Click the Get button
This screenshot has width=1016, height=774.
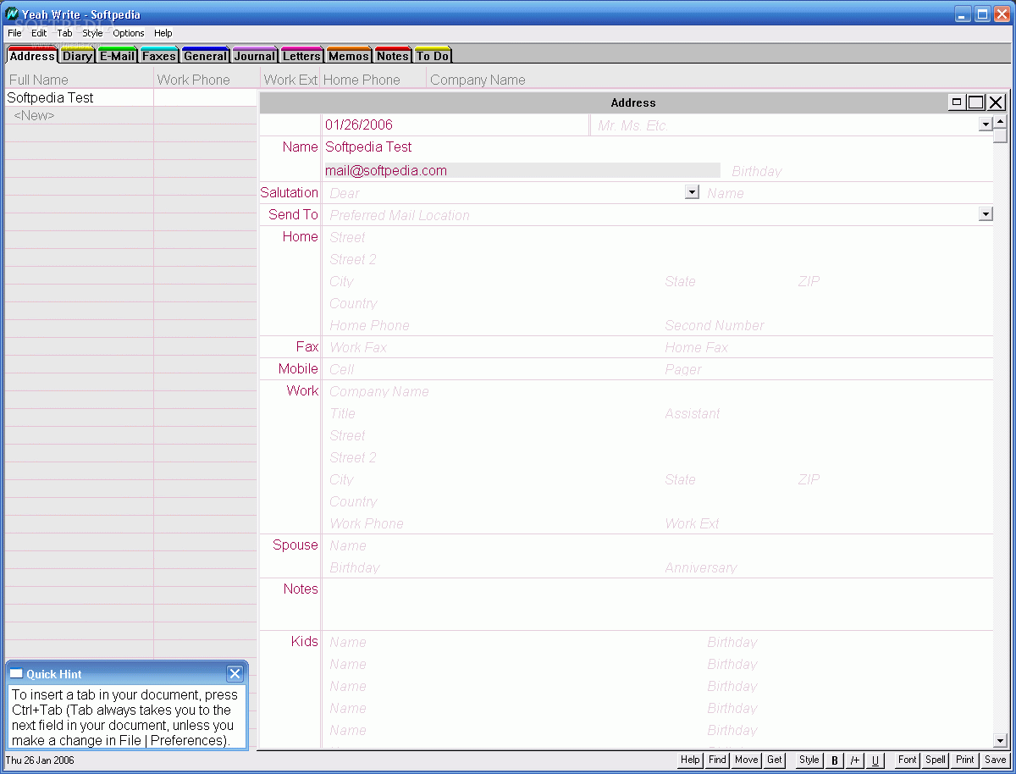click(775, 760)
